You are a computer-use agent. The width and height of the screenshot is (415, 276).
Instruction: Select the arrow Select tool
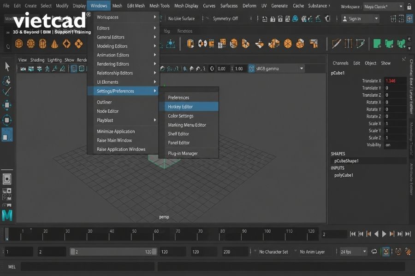(7, 66)
